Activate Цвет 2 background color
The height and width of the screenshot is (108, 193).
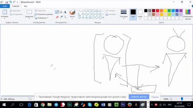click(140, 14)
